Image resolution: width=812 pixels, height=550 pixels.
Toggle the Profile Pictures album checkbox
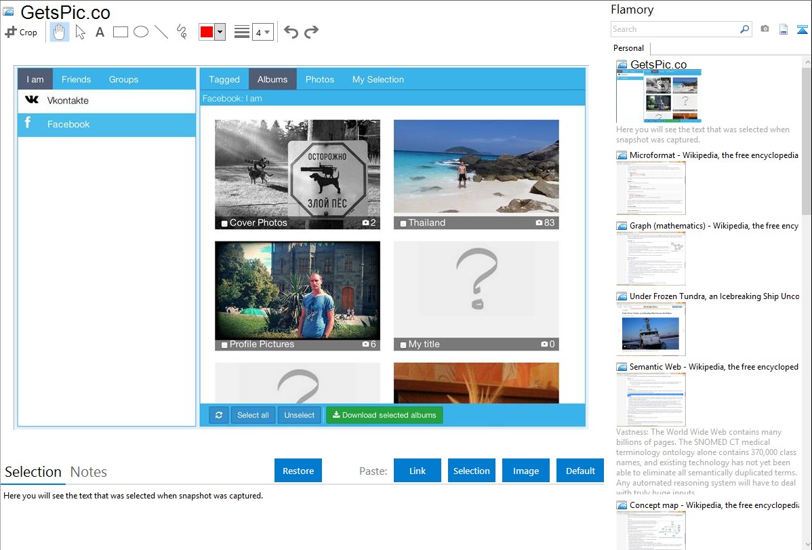point(224,345)
